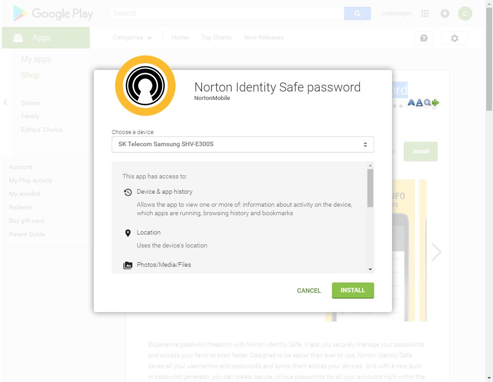Click the NortonMobile developer name
493x382 pixels.
coord(212,98)
